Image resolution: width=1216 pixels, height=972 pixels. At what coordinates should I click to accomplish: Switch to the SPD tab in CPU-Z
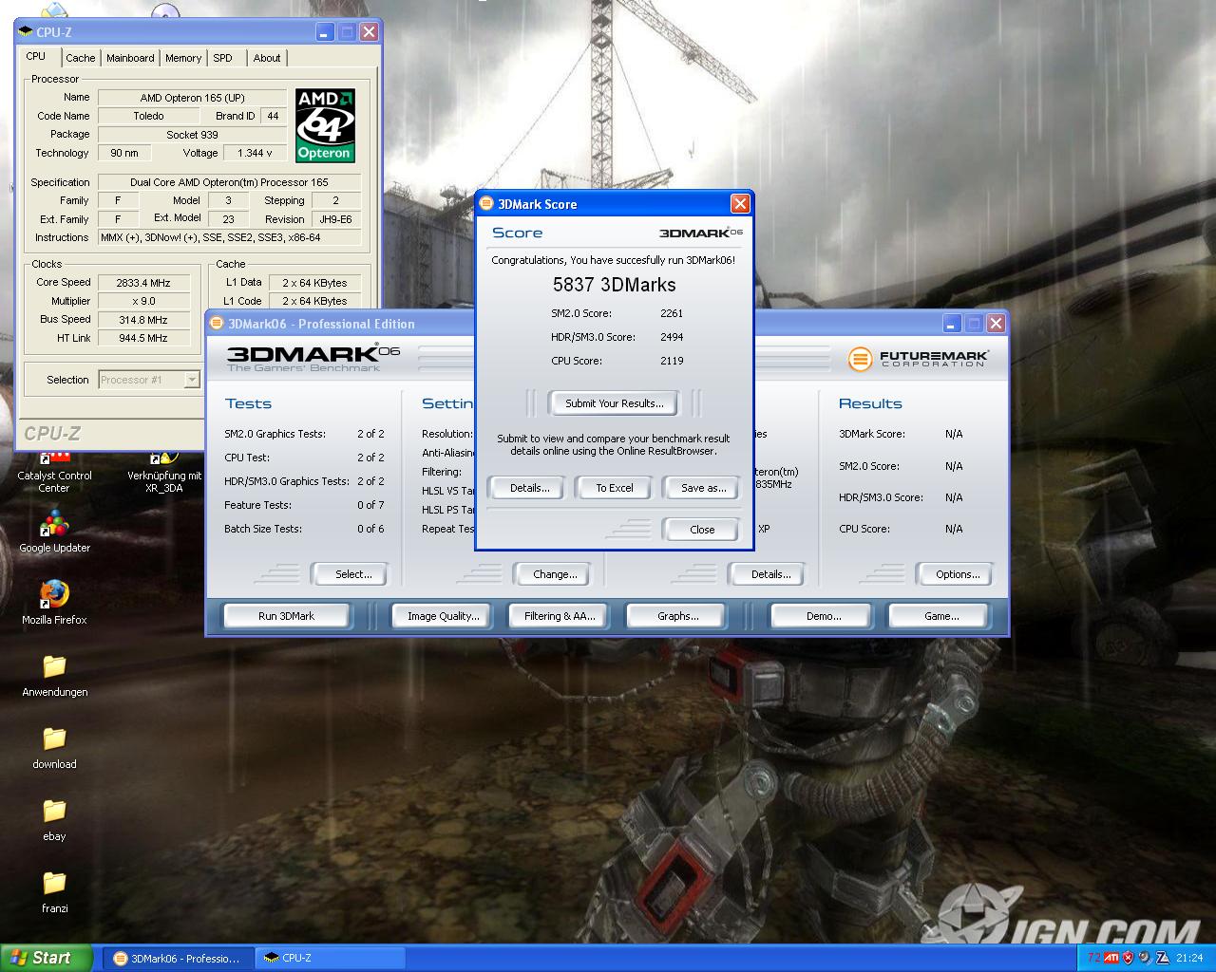(x=223, y=58)
